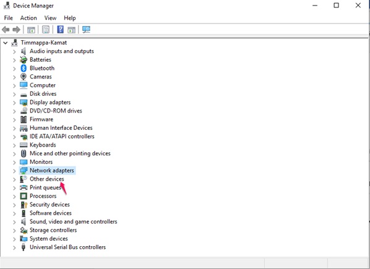370x269 pixels.
Task: Click the Forward arrow toolbar icon
Action: 16,30
